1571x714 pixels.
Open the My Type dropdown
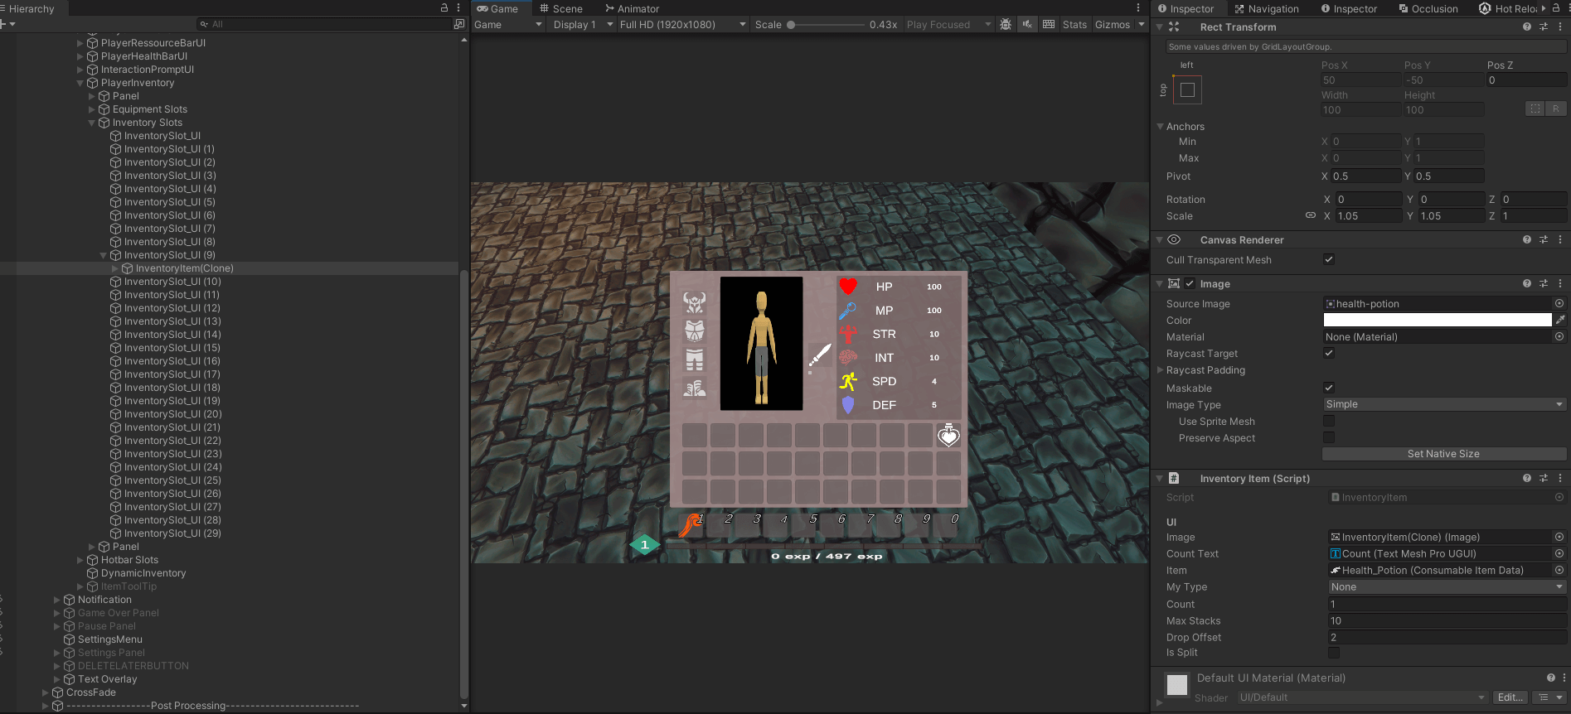(x=1447, y=586)
